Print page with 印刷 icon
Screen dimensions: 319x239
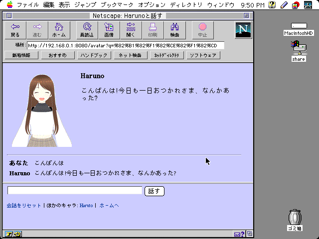pyautogui.click(x=153, y=30)
